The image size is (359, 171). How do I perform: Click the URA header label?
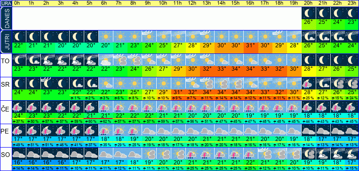coord(6,3)
